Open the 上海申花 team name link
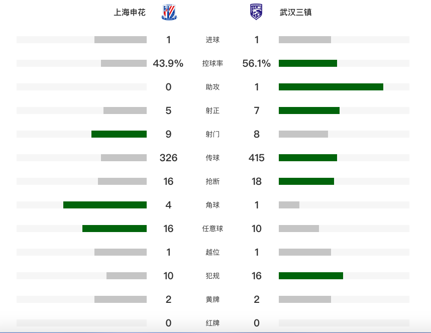This screenshot has height=333, width=431. click(130, 13)
